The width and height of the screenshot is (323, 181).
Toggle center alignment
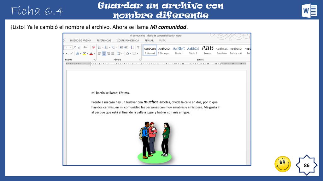coord(104,53)
